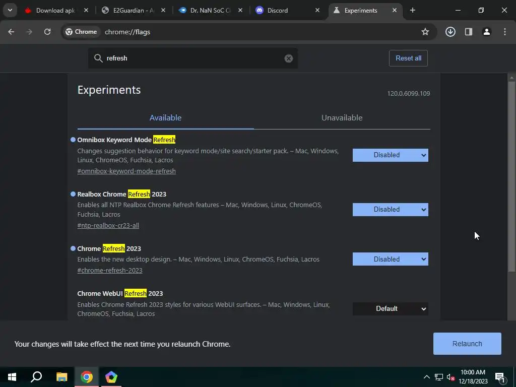
Task: Open Windows taskbar search icon
Action: point(36,377)
